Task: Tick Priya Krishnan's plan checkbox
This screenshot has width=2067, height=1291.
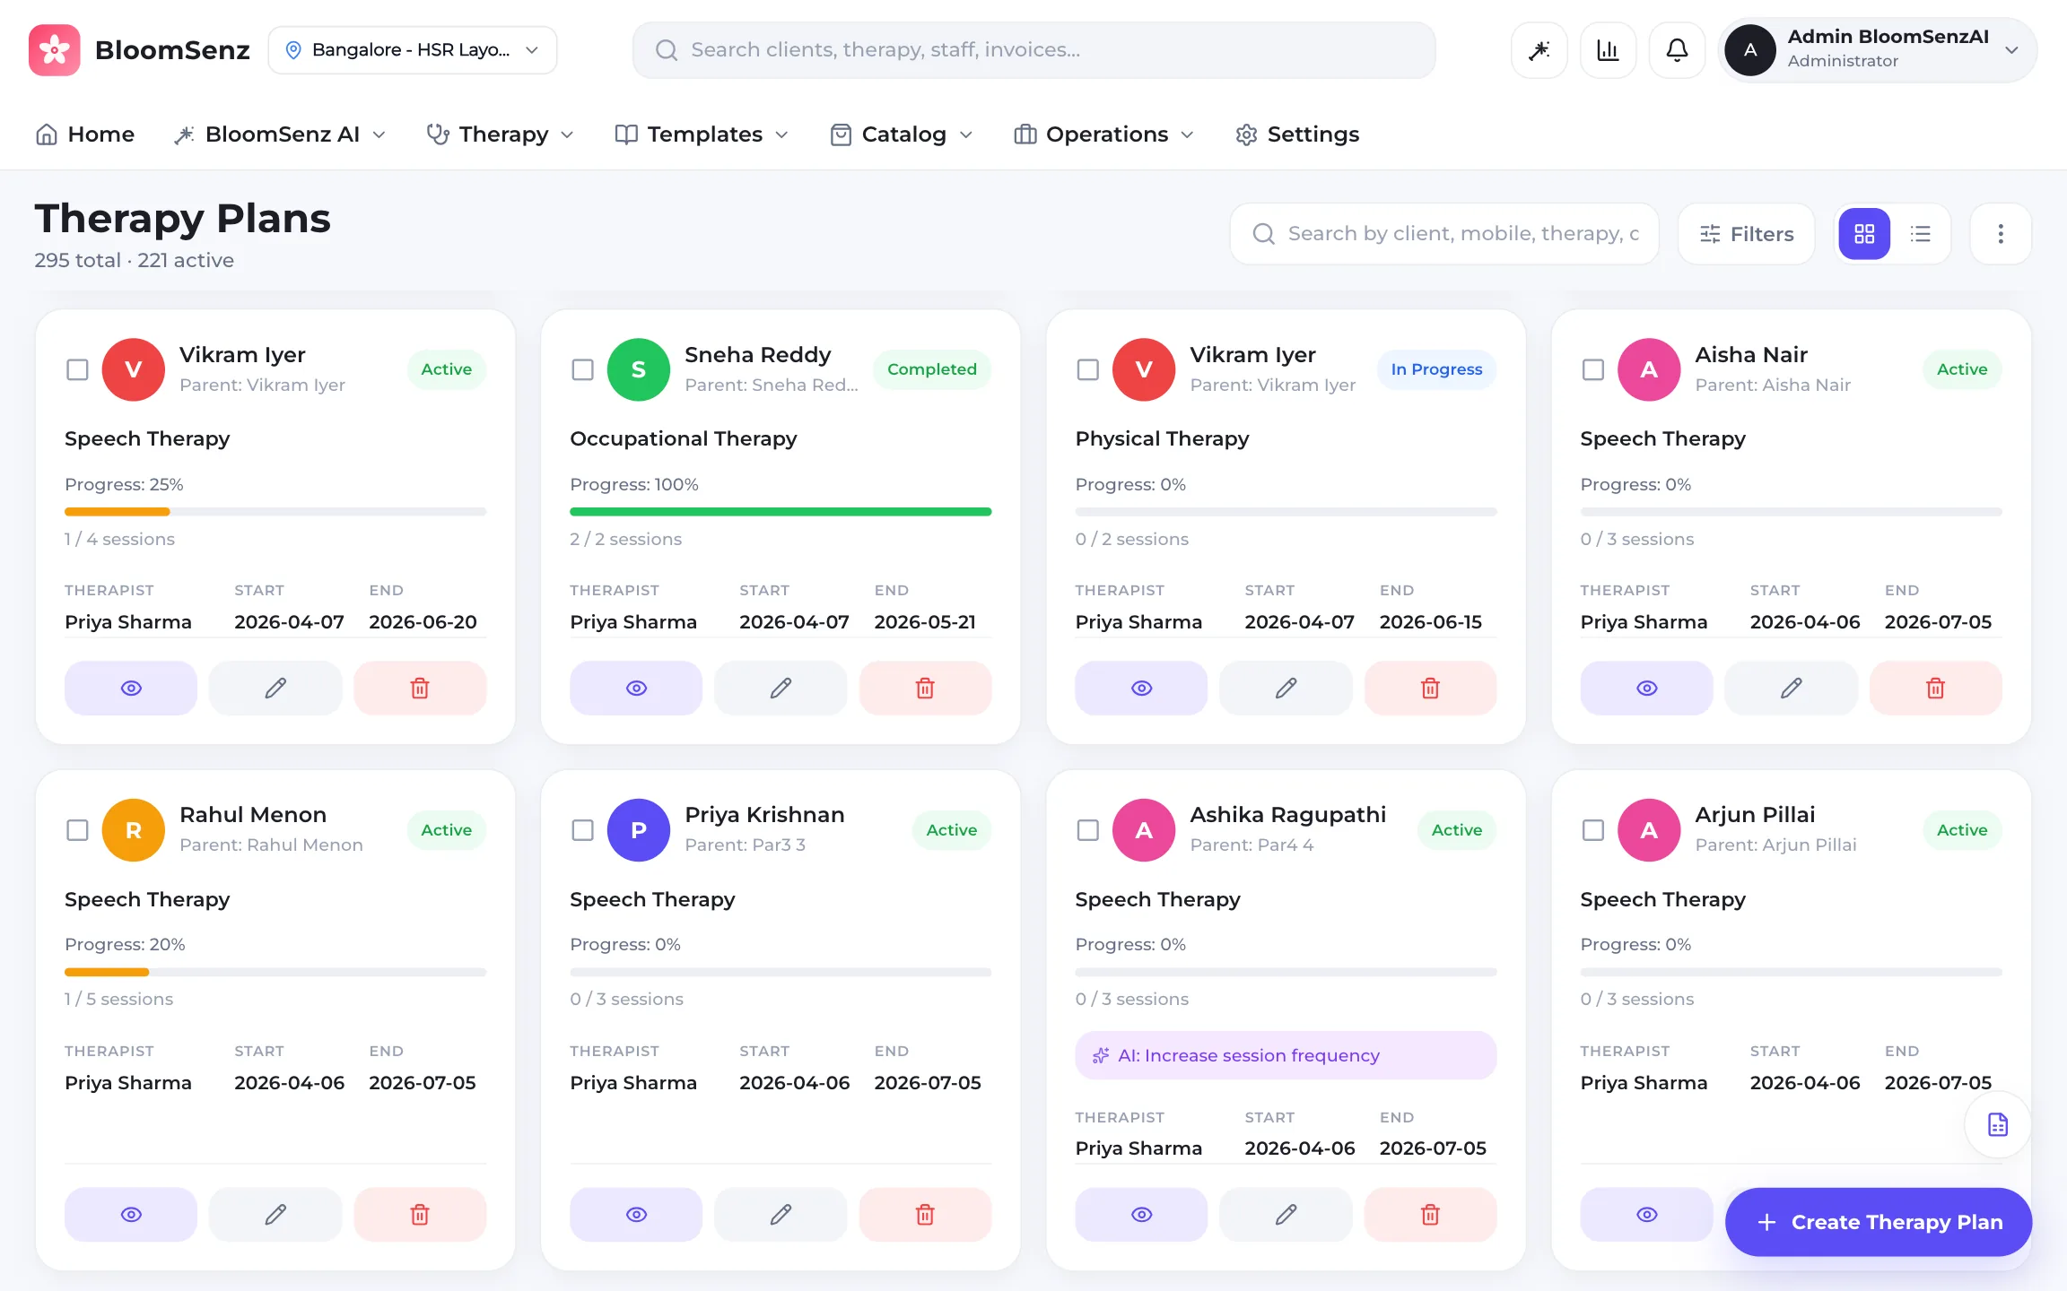Action: [582, 830]
